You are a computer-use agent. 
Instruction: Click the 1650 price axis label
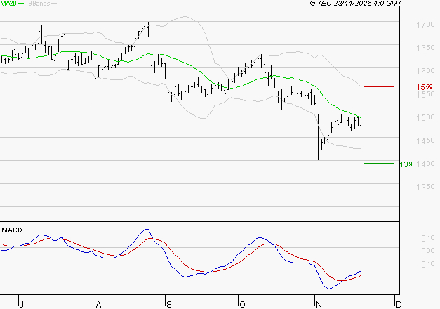tap(425, 48)
